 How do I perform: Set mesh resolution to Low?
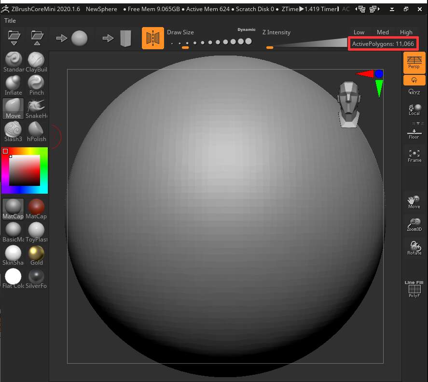359,32
